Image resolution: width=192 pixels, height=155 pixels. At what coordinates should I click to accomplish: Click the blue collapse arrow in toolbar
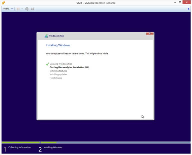pyautogui.click(x=188, y=9)
